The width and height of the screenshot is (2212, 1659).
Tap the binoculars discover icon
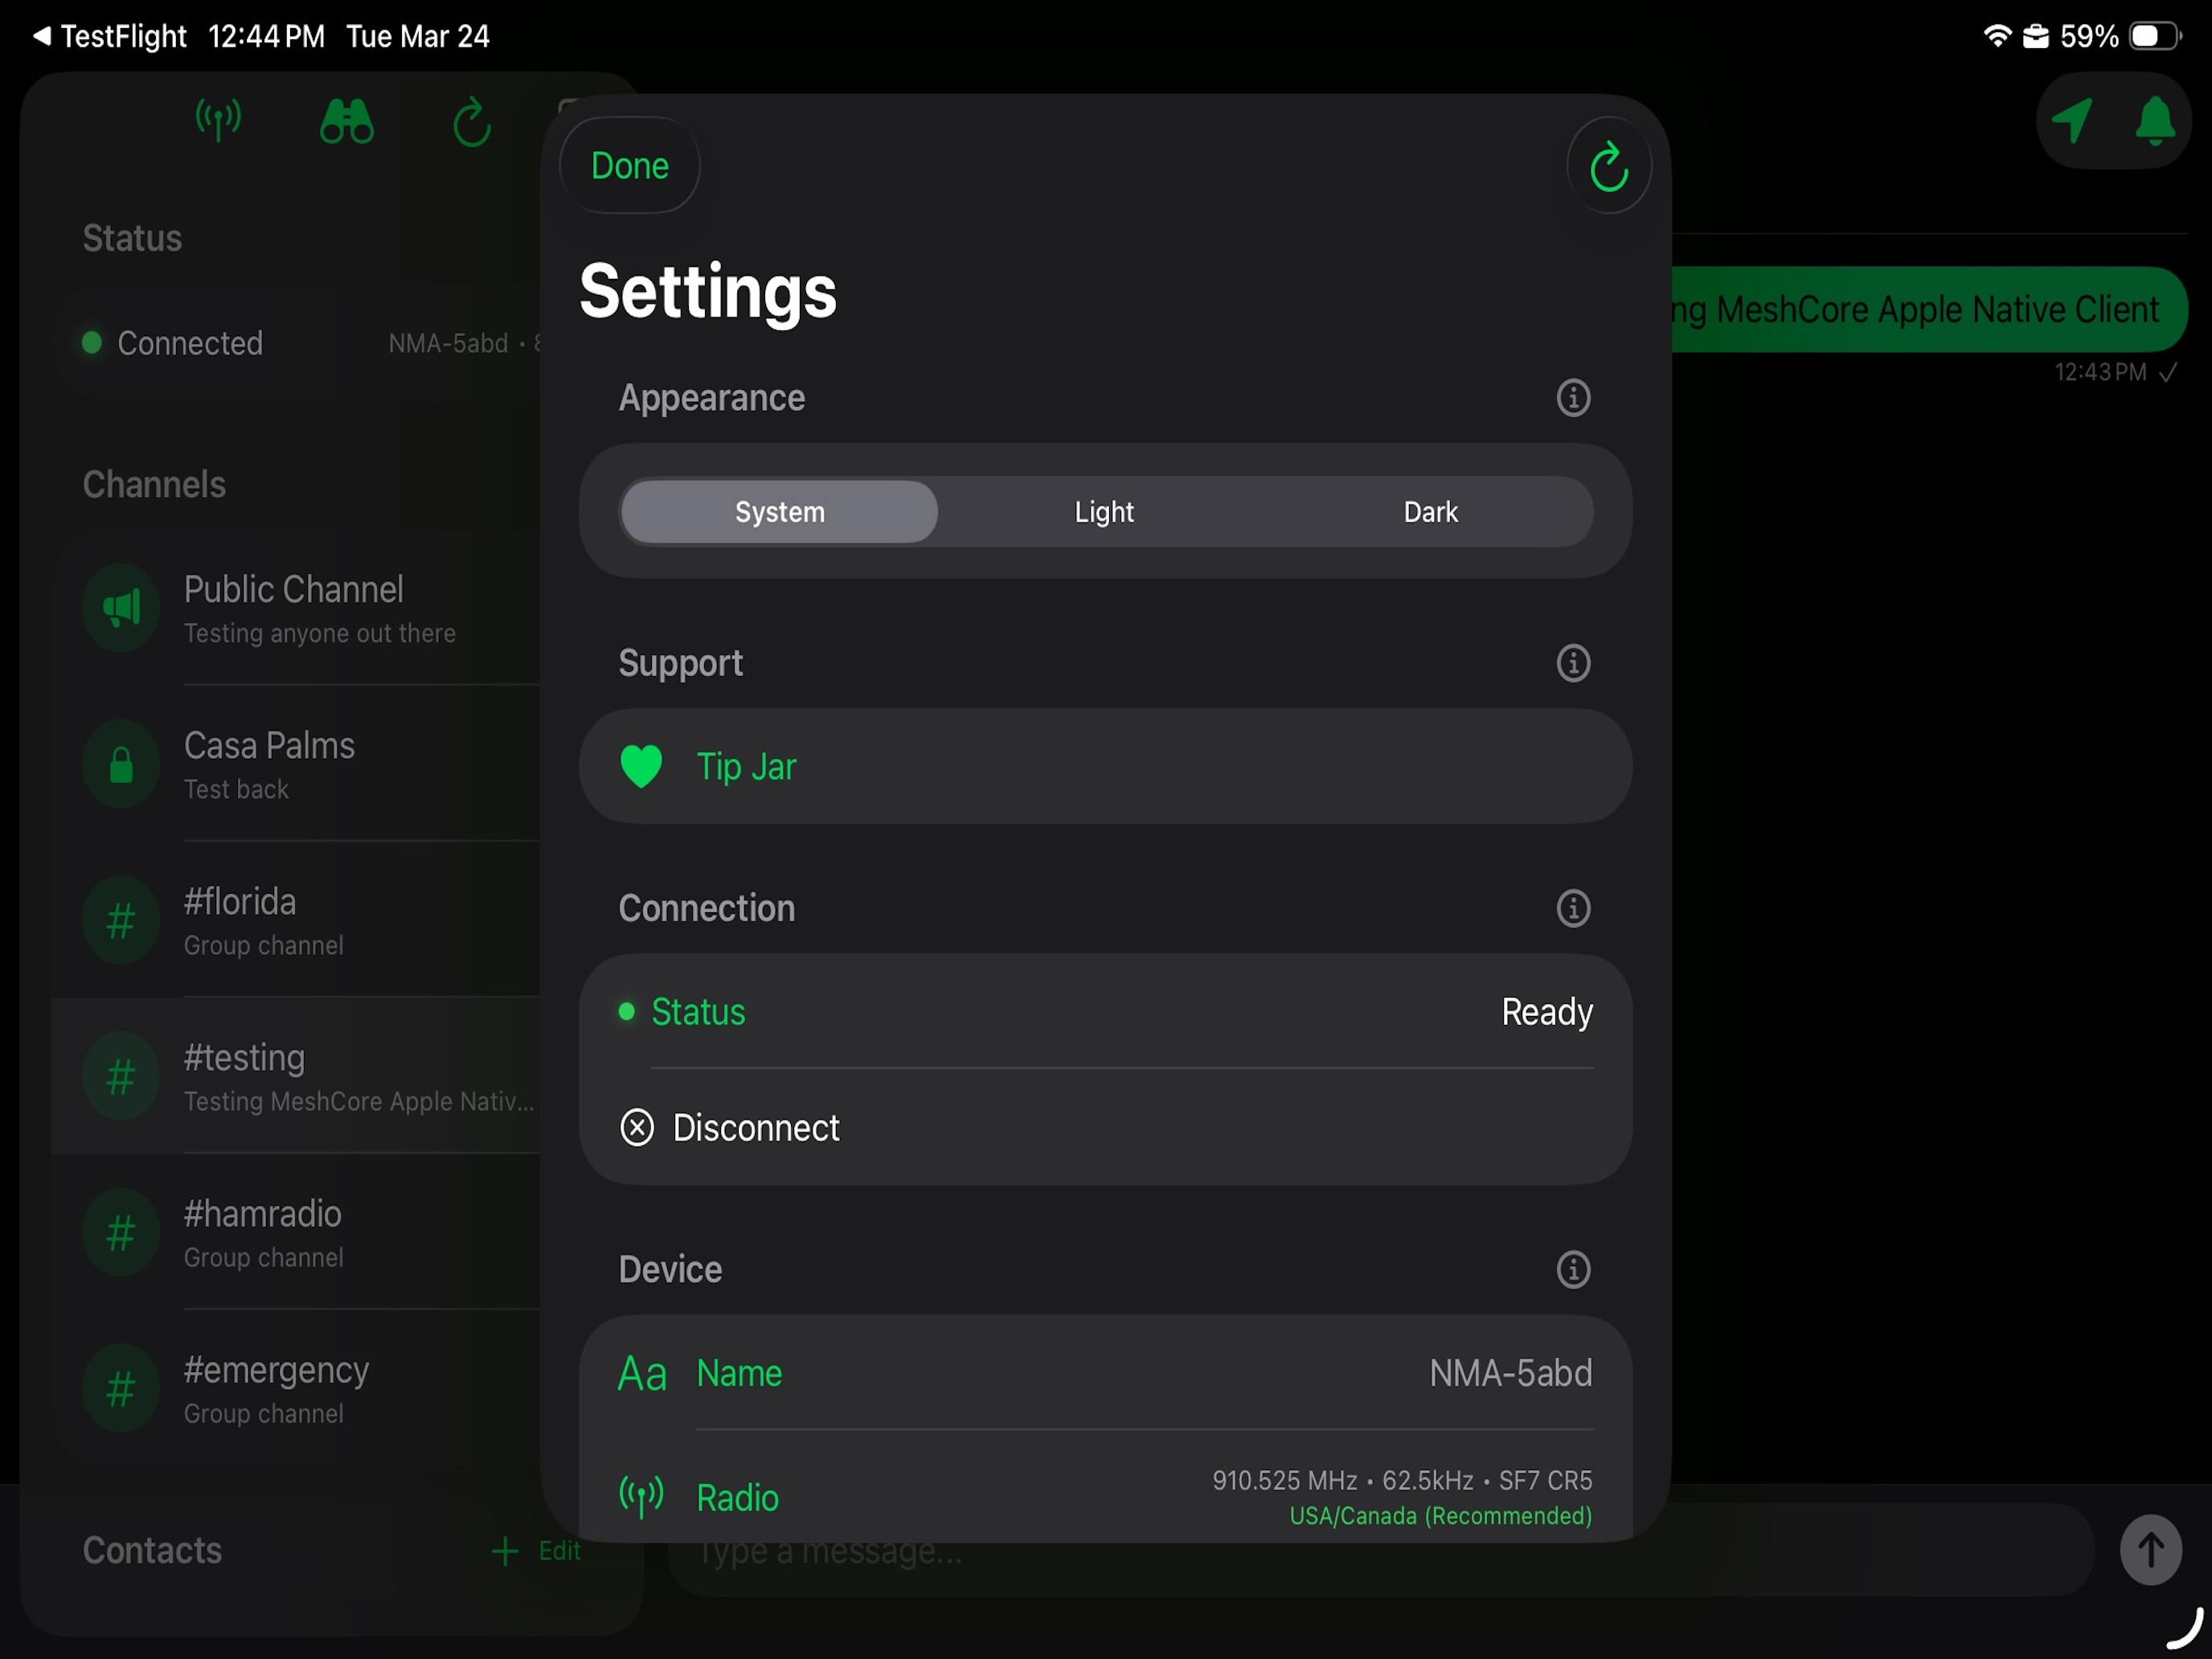click(x=346, y=121)
